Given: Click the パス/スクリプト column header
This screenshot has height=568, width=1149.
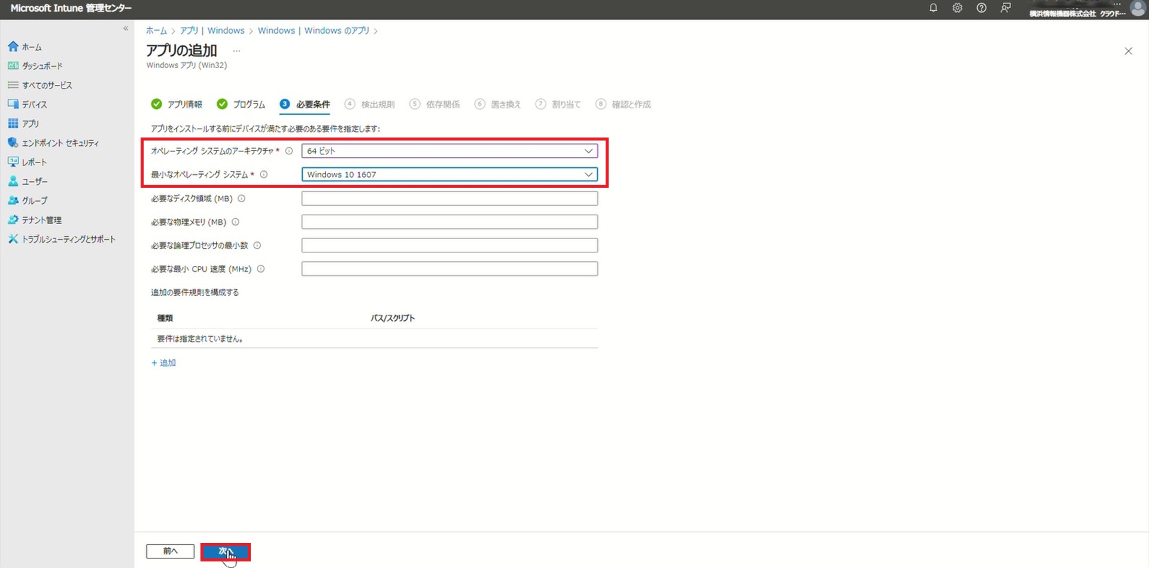Looking at the screenshot, I should click(x=393, y=318).
